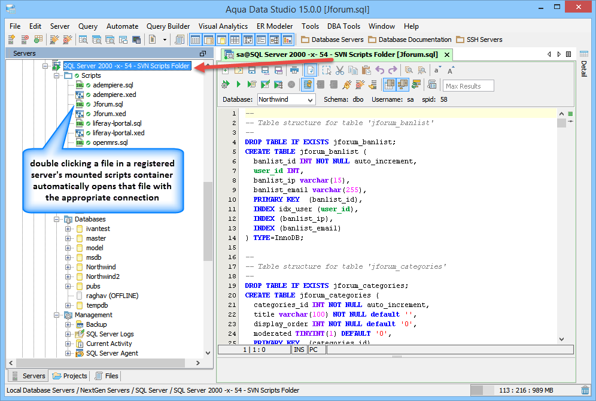The width and height of the screenshot is (596, 401).
Task: Open the Detail side panel
Action: 584,64
